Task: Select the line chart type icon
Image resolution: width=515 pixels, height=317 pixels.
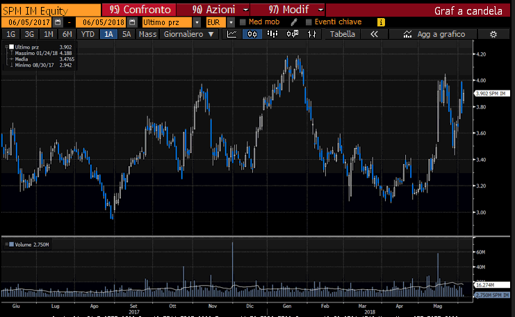Action: point(233,34)
